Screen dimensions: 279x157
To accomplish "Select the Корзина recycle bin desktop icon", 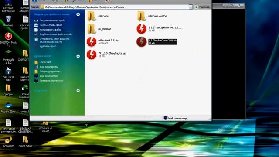I will 8,21.
